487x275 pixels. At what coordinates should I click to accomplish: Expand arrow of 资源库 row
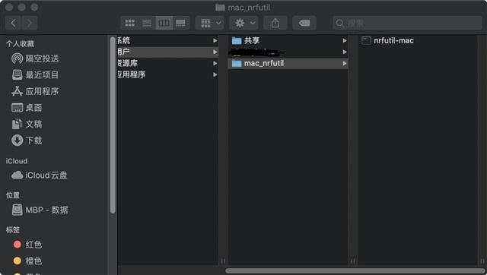pyautogui.click(x=215, y=63)
